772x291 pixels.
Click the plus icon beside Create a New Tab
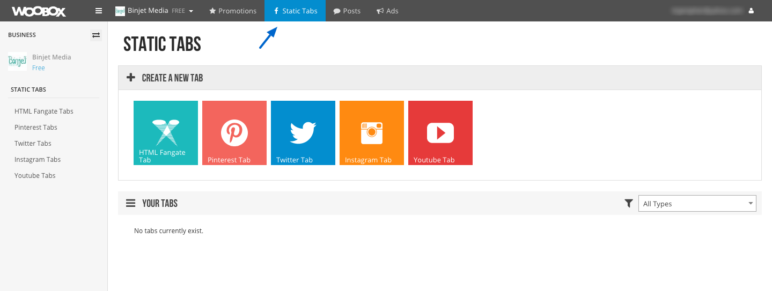pyautogui.click(x=131, y=78)
